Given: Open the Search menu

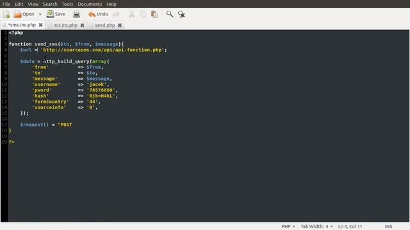Looking at the screenshot, I should coord(50,4).
